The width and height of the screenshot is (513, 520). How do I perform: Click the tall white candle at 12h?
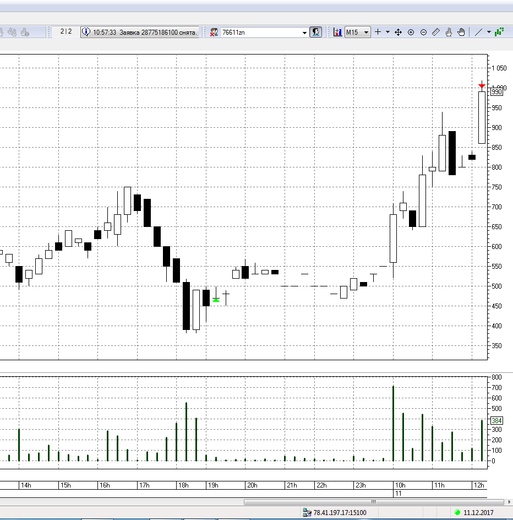click(x=482, y=117)
